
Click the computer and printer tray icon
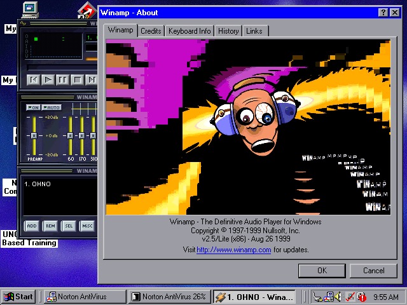[x=329, y=297]
